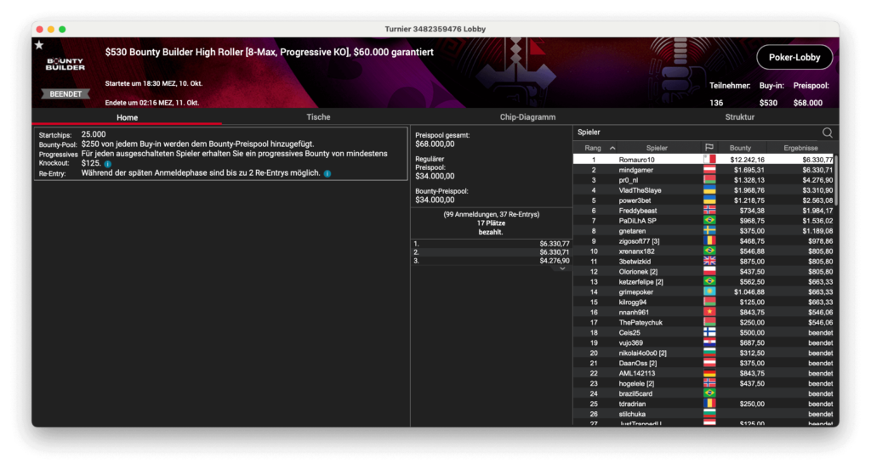Expand the payout list with the chevron

[561, 268]
